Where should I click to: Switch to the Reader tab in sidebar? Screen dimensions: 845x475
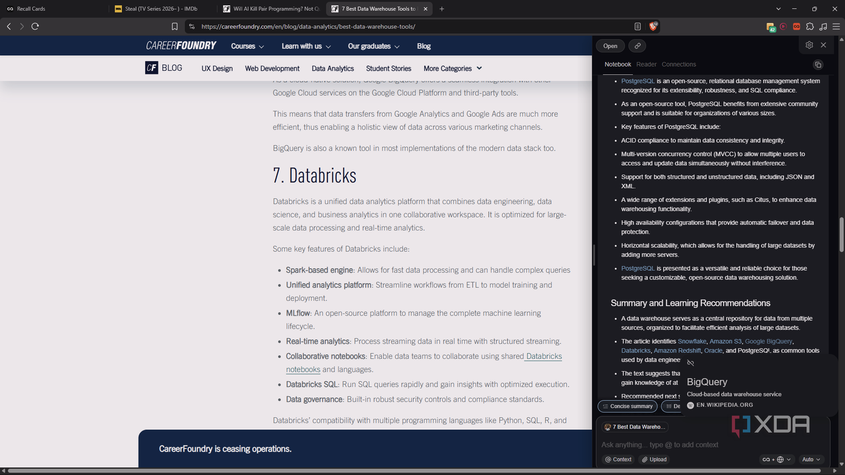pyautogui.click(x=646, y=65)
